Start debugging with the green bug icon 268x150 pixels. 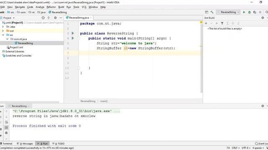click(x=250, y=12)
